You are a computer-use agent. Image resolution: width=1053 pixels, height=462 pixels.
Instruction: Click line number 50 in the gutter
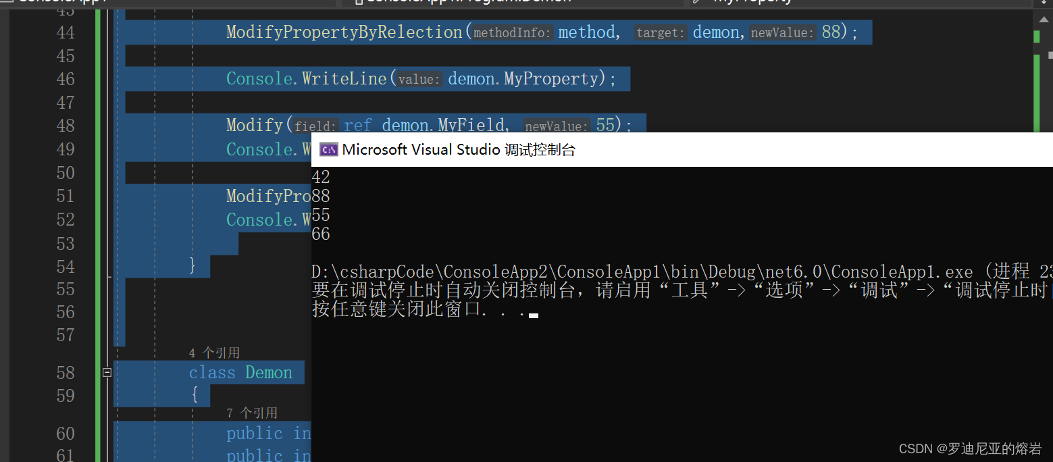tap(66, 173)
